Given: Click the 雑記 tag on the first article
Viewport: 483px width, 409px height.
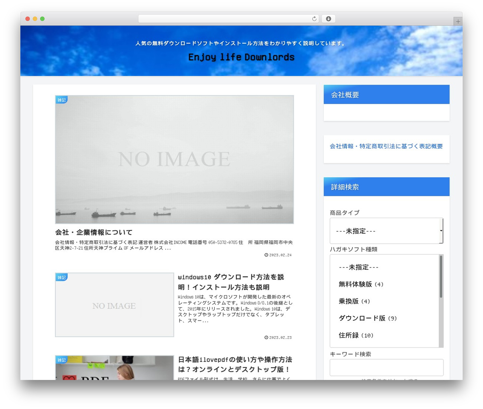Looking at the screenshot, I should 62,100.
